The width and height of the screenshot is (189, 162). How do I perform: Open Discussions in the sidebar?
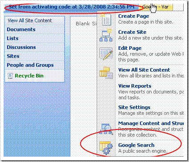coord(21,47)
